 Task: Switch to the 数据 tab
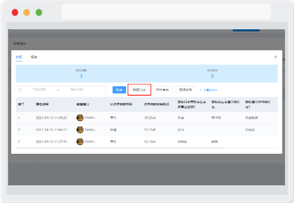click(19, 57)
